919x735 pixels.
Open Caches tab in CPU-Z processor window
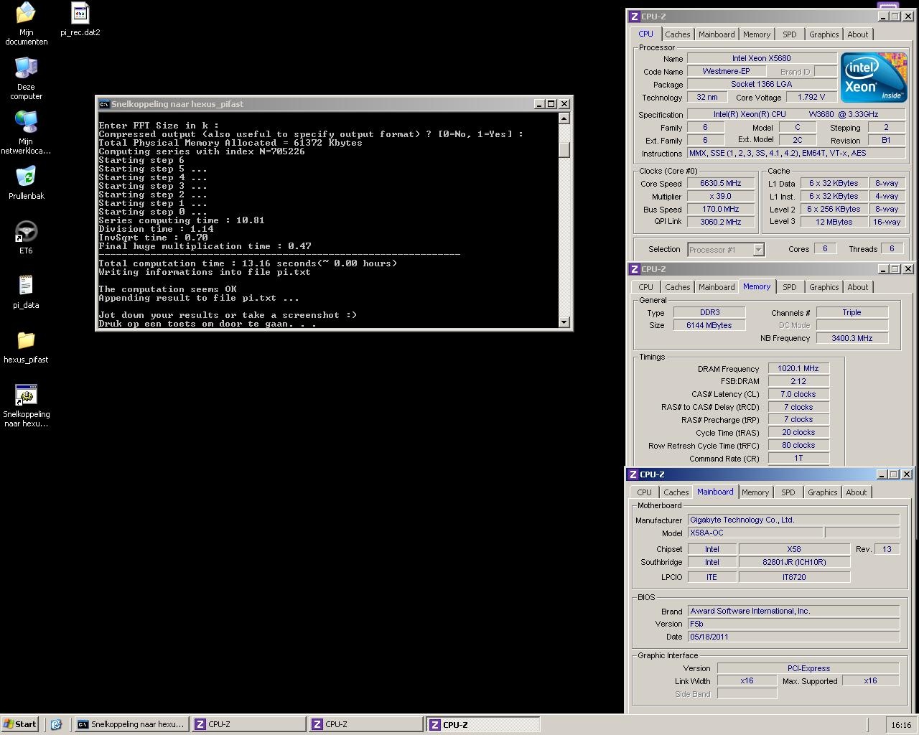point(677,34)
